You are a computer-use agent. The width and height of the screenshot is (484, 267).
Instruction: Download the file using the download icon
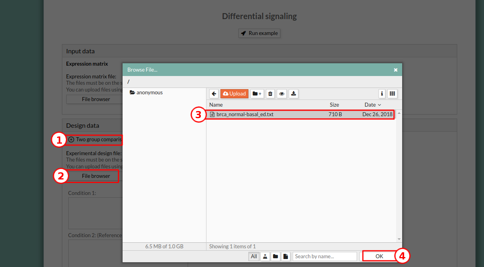point(294,94)
